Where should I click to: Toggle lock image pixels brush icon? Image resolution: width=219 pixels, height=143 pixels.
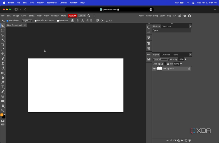tap(162, 64)
